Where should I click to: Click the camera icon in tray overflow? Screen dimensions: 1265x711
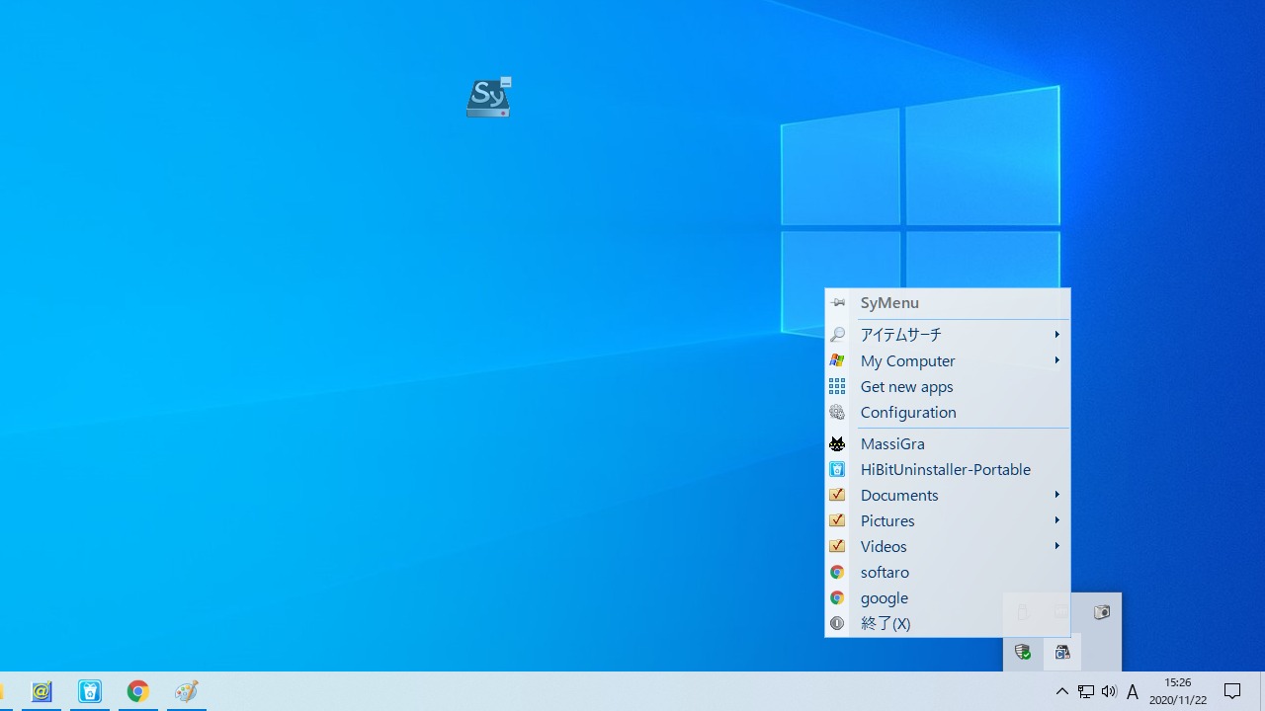click(x=1102, y=612)
